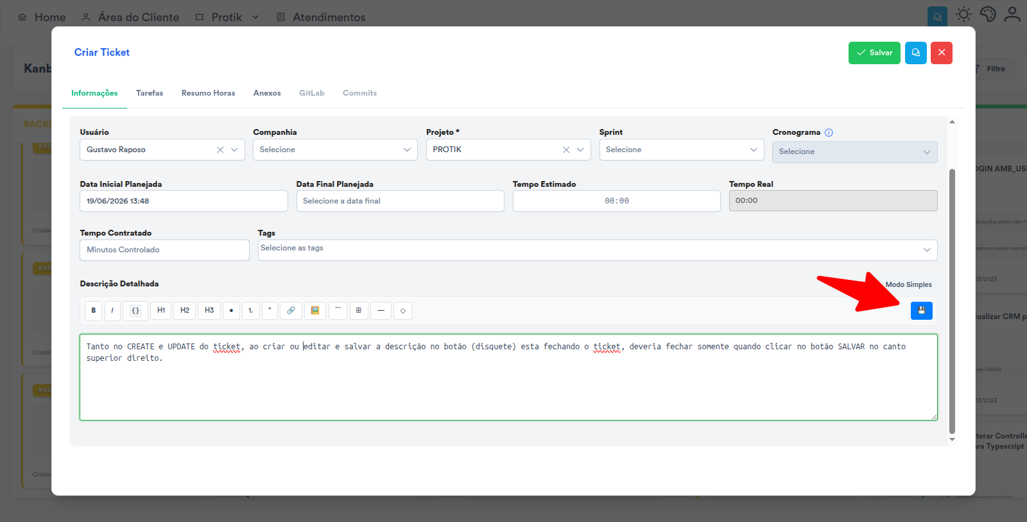This screenshot has height=522, width=1027.
Task: Insert a blockquote with the quote button
Action: pos(270,311)
